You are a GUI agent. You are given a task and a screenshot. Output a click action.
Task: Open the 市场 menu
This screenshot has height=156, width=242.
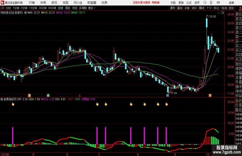[43, 3]
